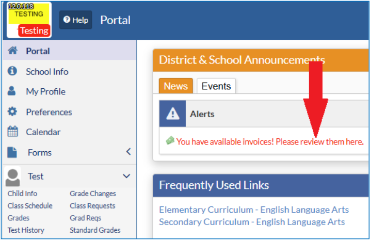The height and width of the screenshot is (240, 370).
Task: Select the News tab
Action: 175,86
